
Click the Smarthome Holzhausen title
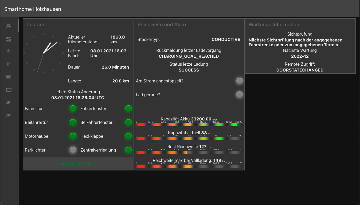coord(33,9)
